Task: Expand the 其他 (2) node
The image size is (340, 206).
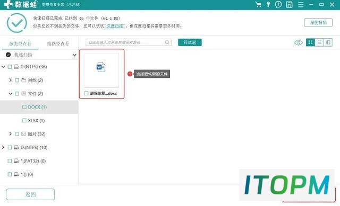Action: pos(10,80)
